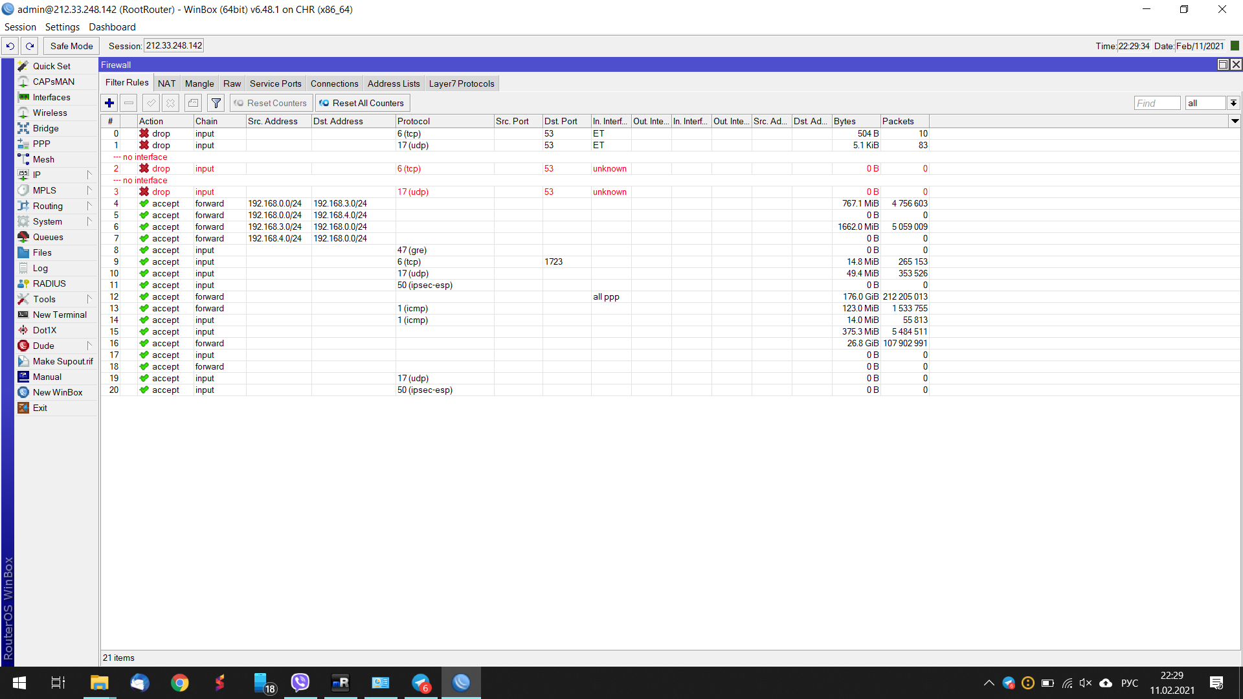Click Make Supout.rif in sidebar
Image resolution: width=1243 pixels, height=699 pixels.
tap(63, 361)
